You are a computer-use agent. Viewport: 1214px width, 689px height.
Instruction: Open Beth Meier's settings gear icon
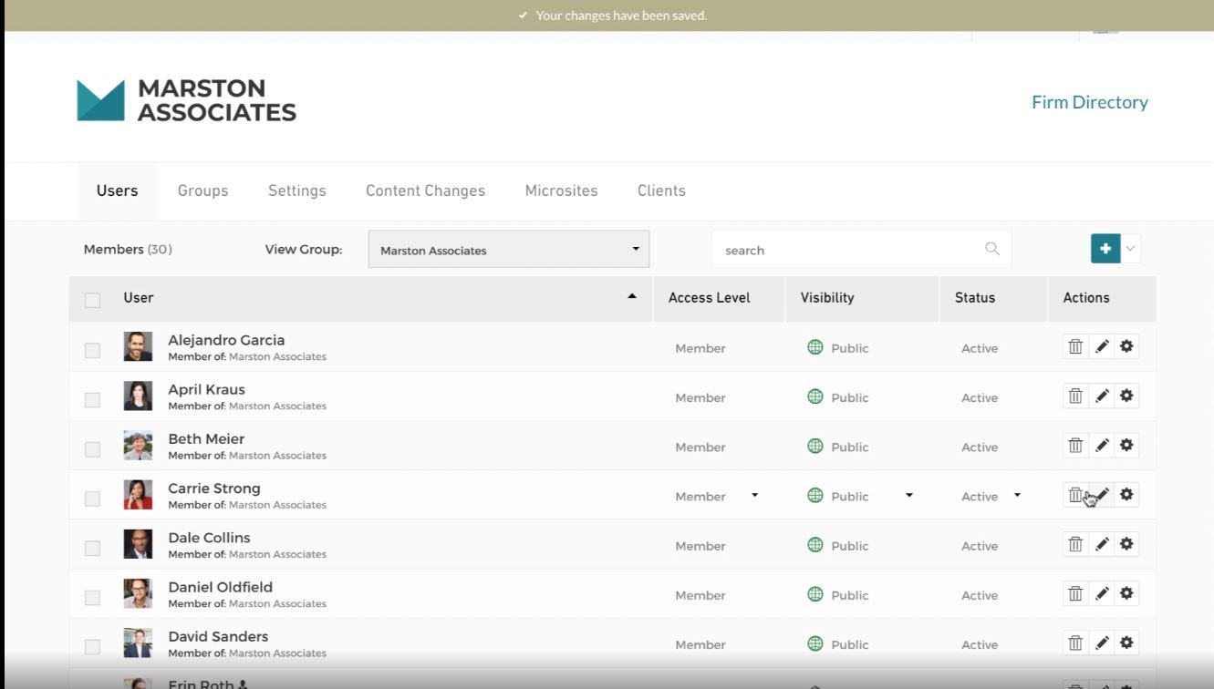pos(1126,445)
